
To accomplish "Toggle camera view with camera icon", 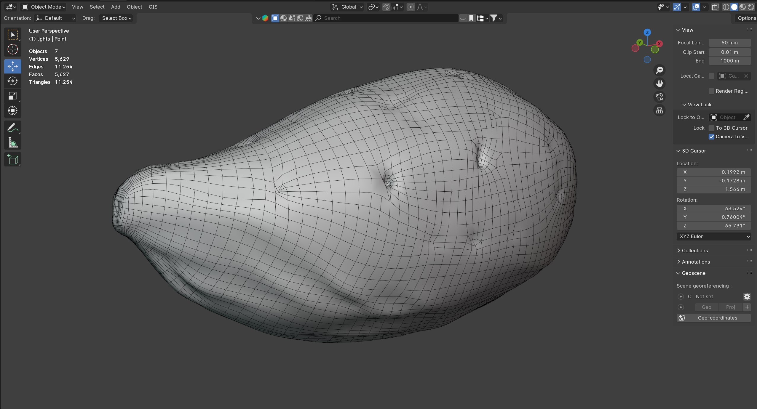I will coord(659,97).
